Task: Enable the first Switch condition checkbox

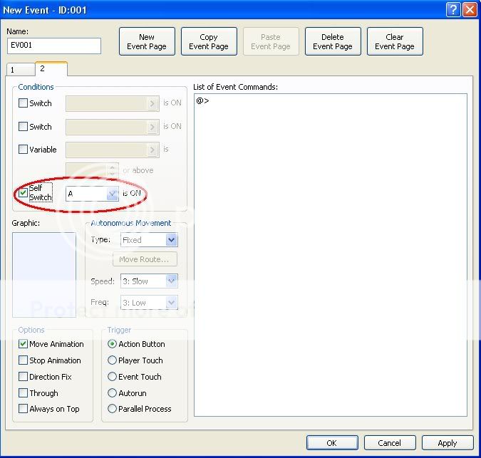Action: click(x=24, y=103)
